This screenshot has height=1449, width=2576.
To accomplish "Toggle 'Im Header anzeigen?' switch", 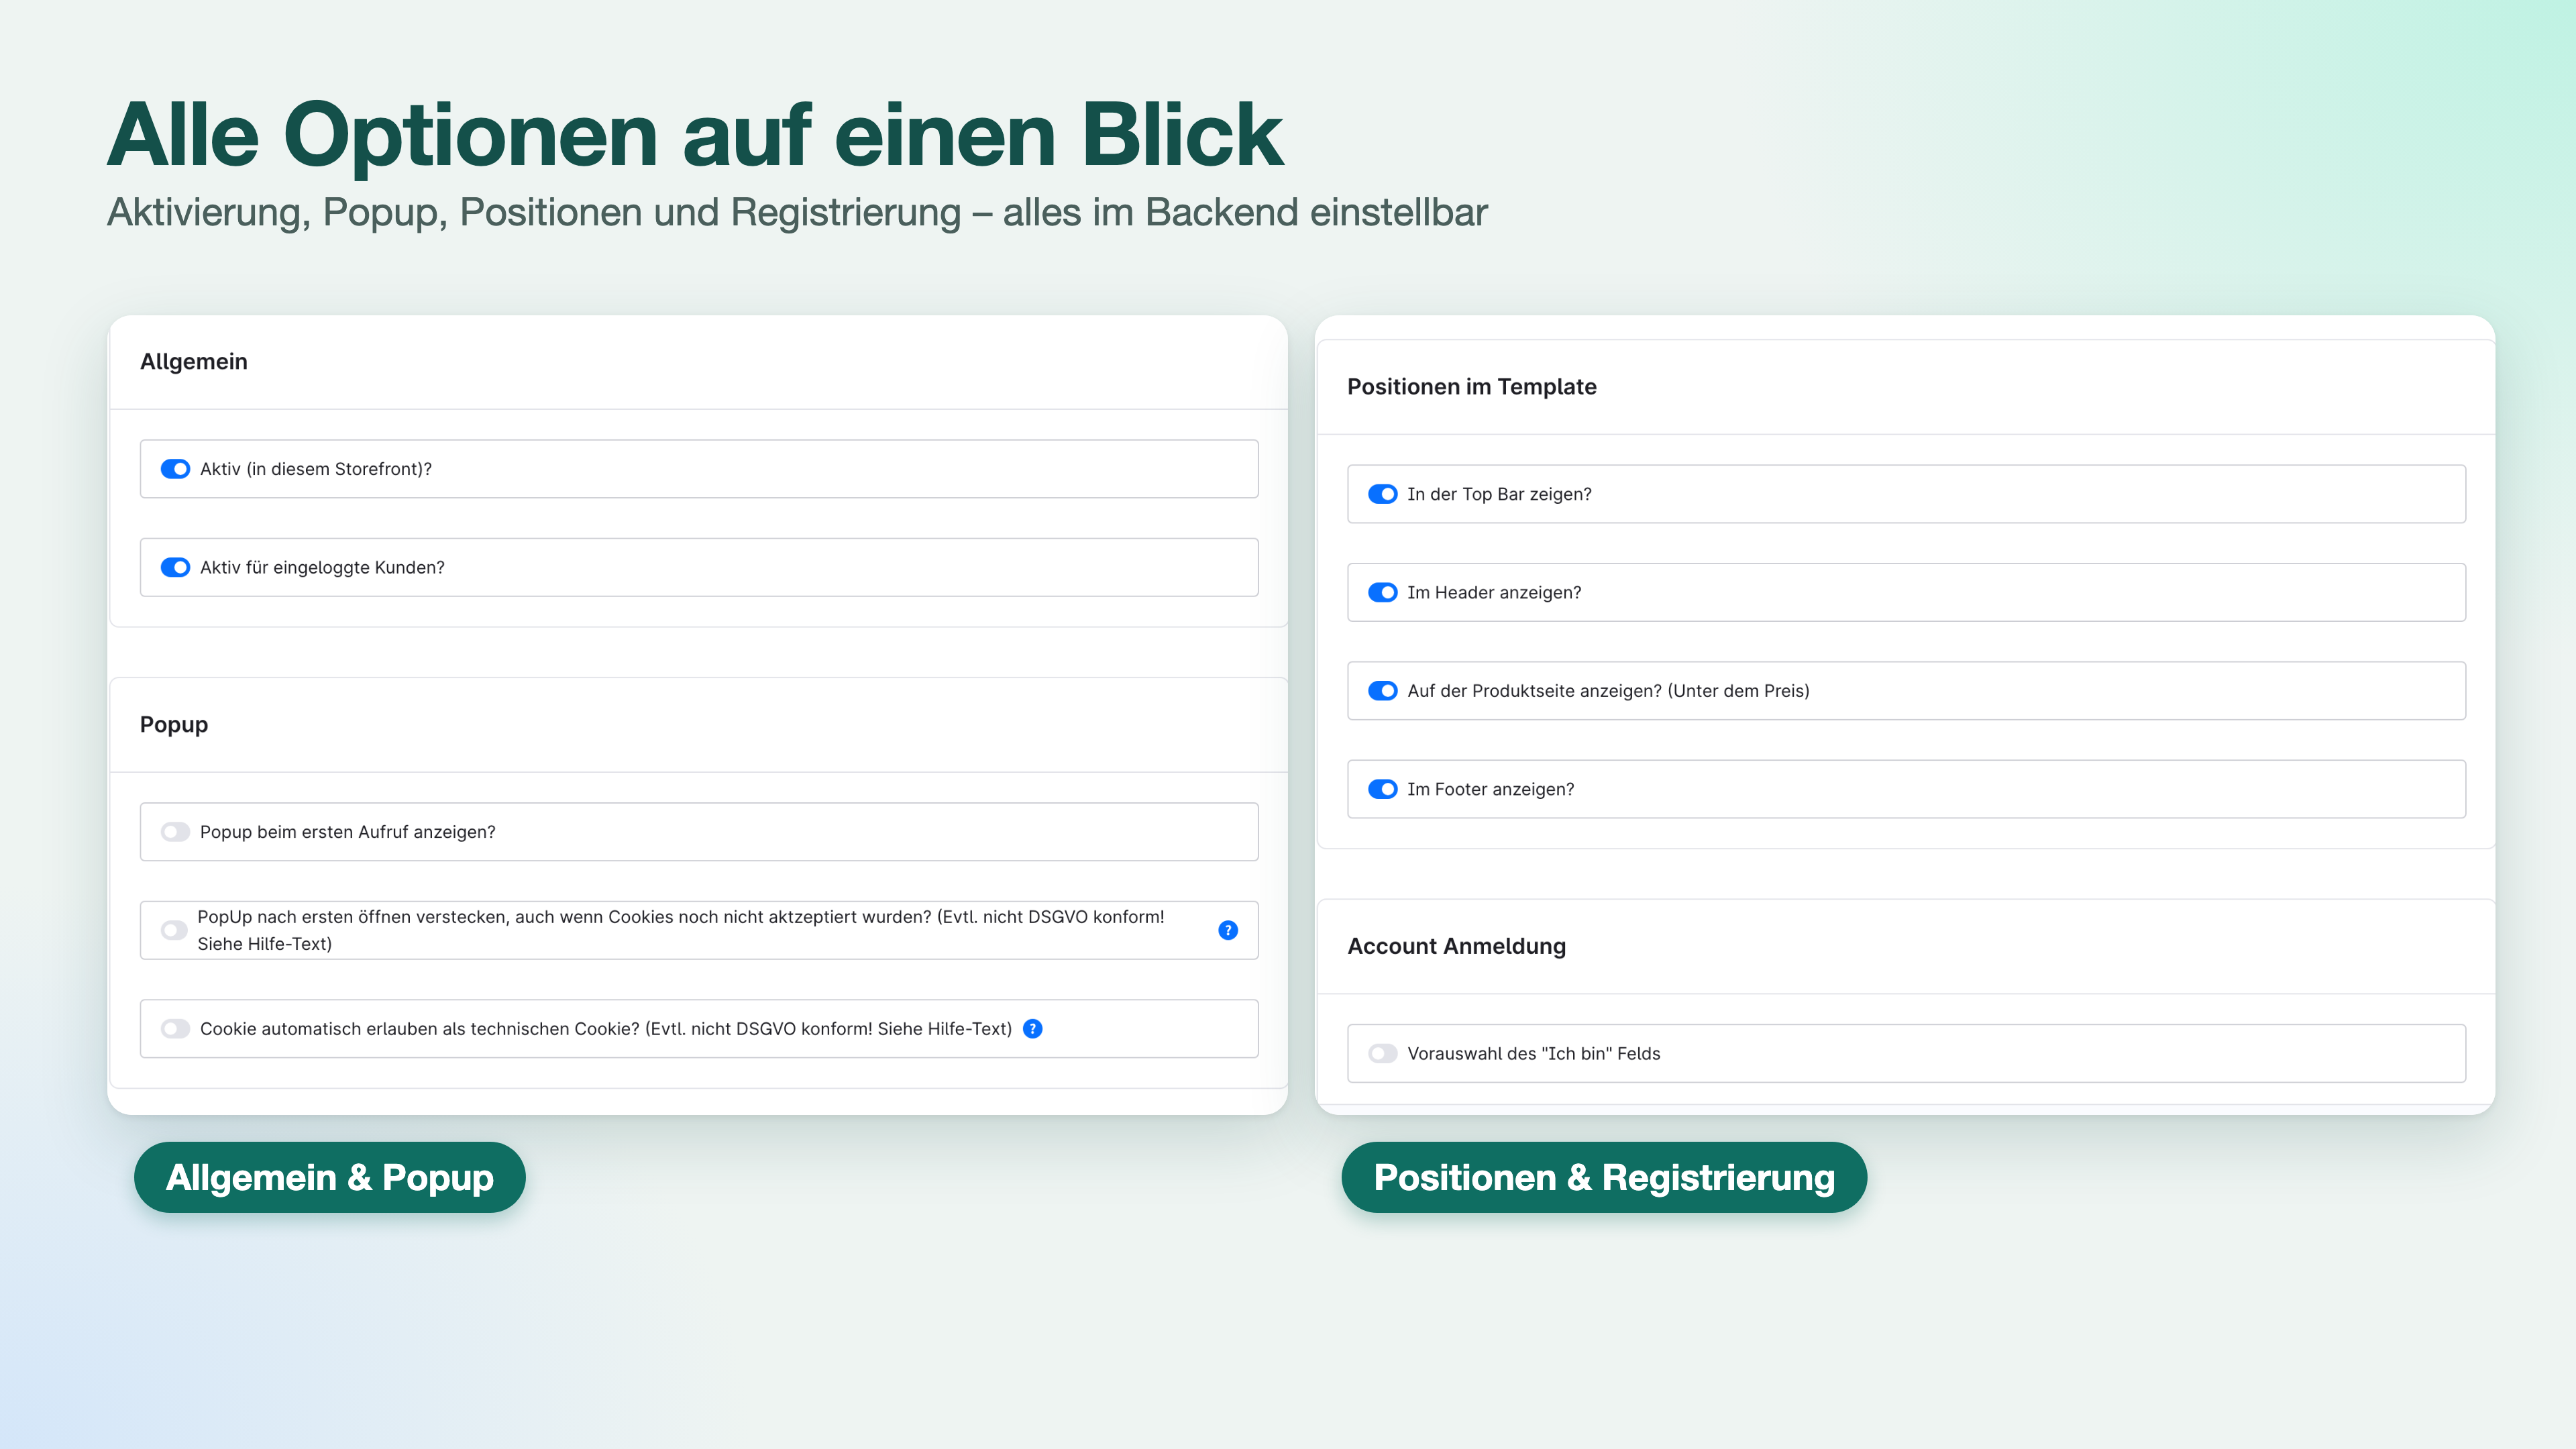I will [x=1382, y=592].
